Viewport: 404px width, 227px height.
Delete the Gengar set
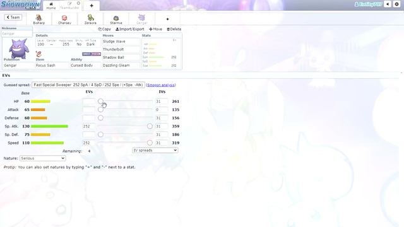[x=174, y=29]
